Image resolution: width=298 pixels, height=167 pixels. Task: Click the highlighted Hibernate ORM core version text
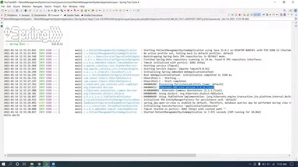pyautogui.click(x=187, y=87)
